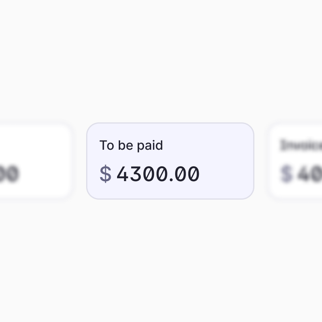This screenshot has height=322, width=322.
Task: Select the To be paid card
Action: tap(170, 161)
